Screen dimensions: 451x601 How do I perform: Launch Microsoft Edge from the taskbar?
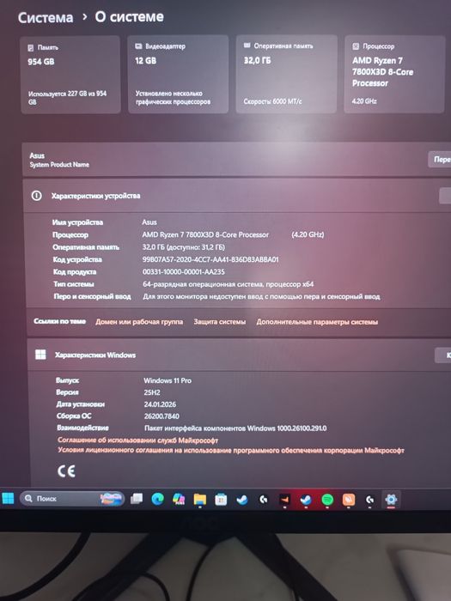pos(157,499)
